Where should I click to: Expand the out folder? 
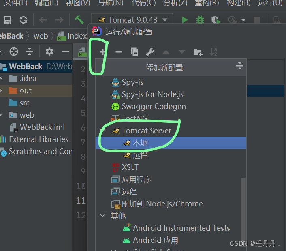click(x=1, y=91)
